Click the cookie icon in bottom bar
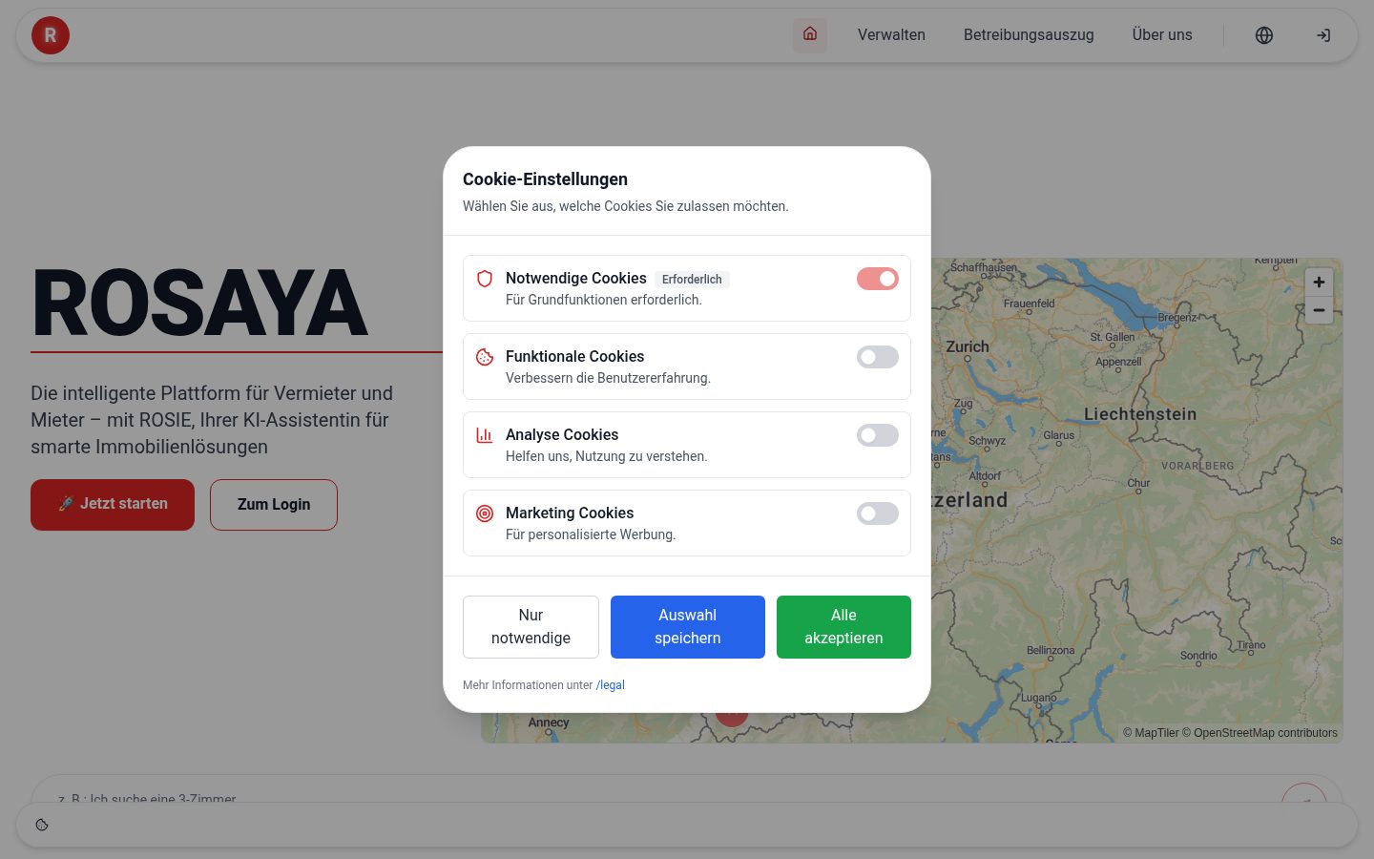Image resolution: width=1374 pixels, height=859 pixels. click(42, 825)
